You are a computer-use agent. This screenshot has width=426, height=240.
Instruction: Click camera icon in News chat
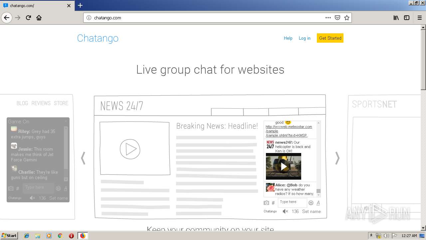tap(266, 203)
